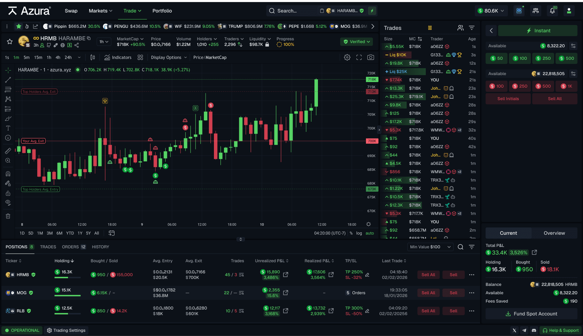Click the Your Avg. Exit chart marker

coord(33,141)
